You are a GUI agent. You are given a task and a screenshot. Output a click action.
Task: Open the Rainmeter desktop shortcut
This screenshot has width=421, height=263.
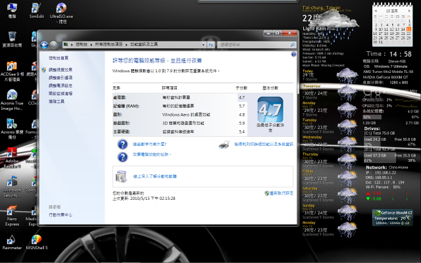click(x=12, y=243)
